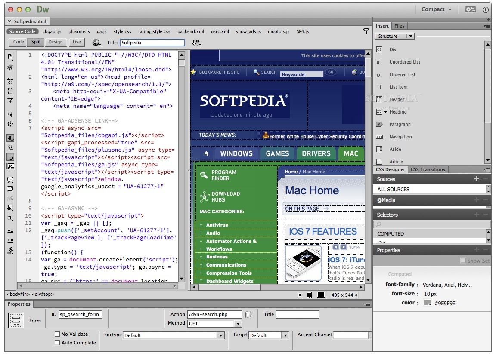496x356 pixels.
Task: Click the Apply Comment icon
Action: [x=10, y=180]
